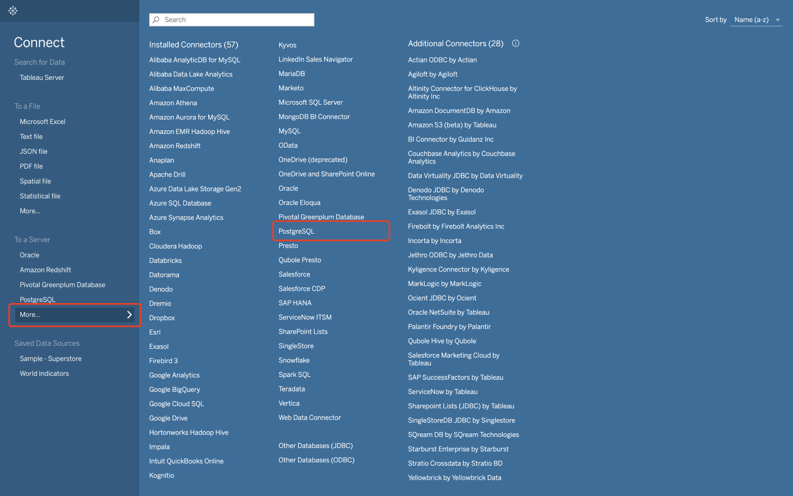Select Teradata connector
Screen dimensions: 793x496
(x=291, y=389)
